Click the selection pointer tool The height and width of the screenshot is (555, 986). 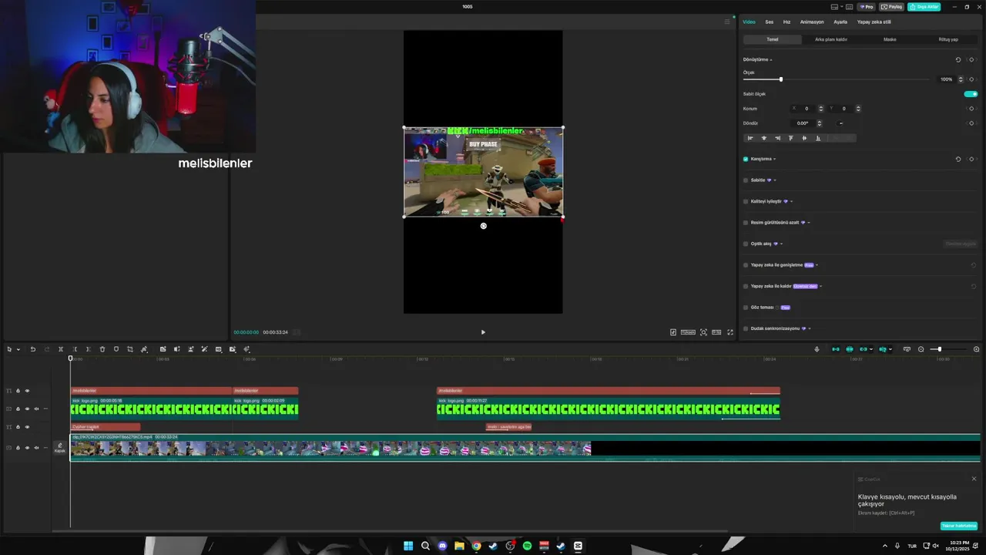pyautogui.click(x=9, y=349)
